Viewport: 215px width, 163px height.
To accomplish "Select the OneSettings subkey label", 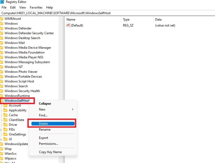I will pos(17,135).
